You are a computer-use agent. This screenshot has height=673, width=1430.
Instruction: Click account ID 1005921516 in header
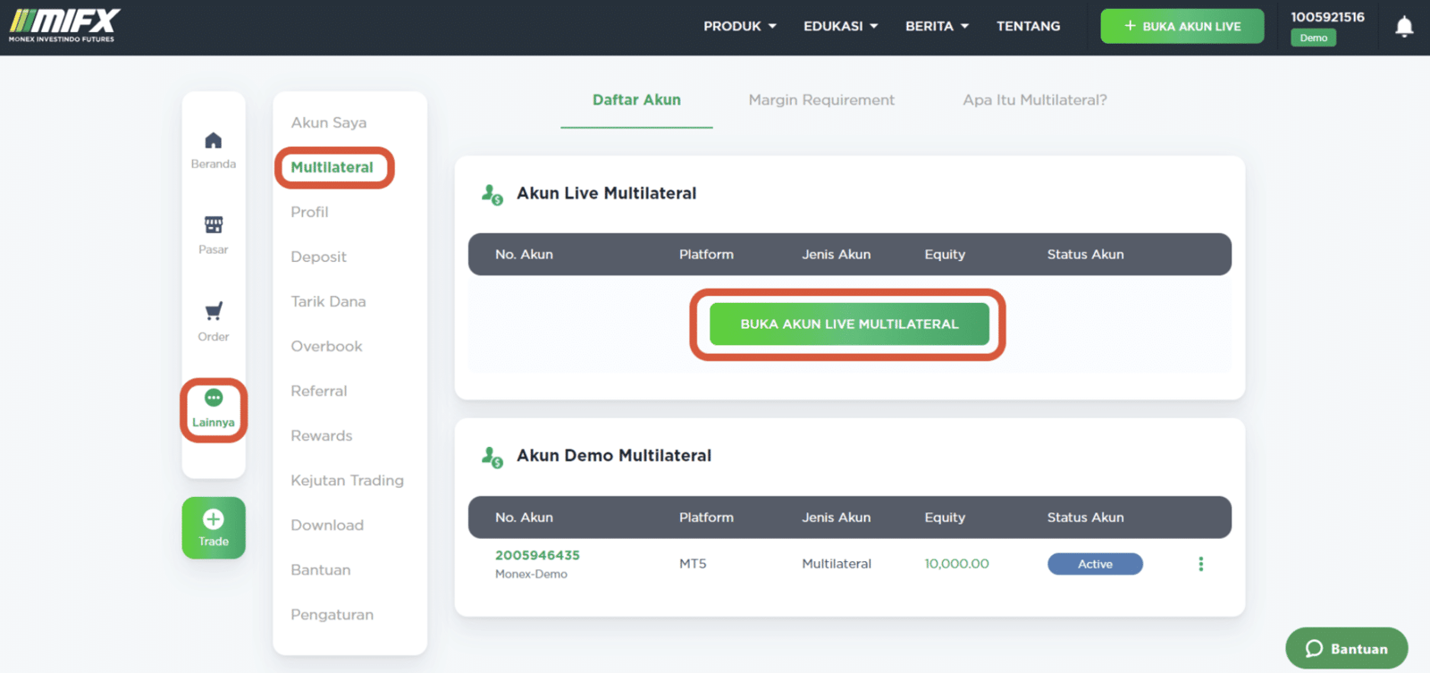pyautogui.click(x=1327, y=17)
